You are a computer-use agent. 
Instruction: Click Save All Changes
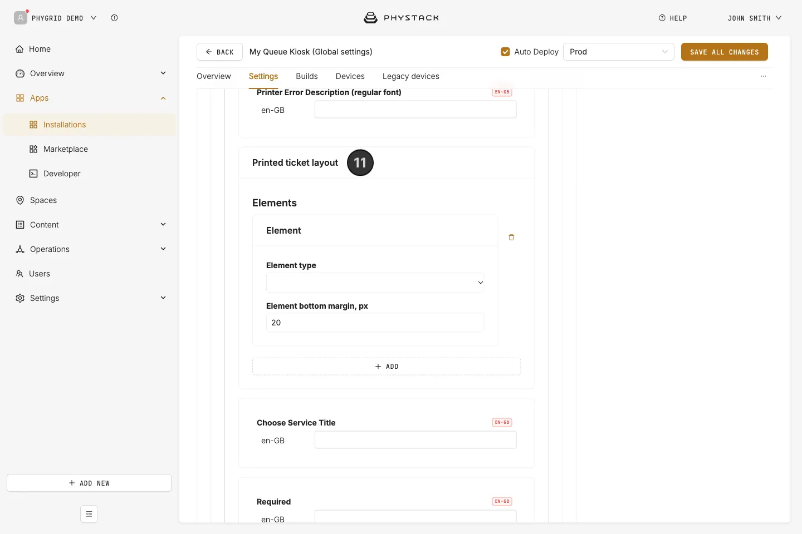pyautogui.click(x=725, y=52)
